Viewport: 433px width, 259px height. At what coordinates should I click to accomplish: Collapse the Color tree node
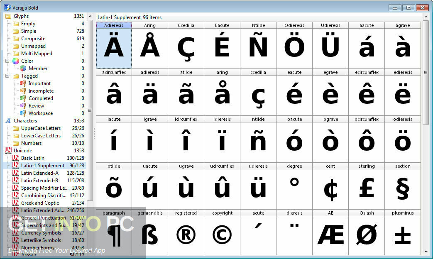[7, 61]
